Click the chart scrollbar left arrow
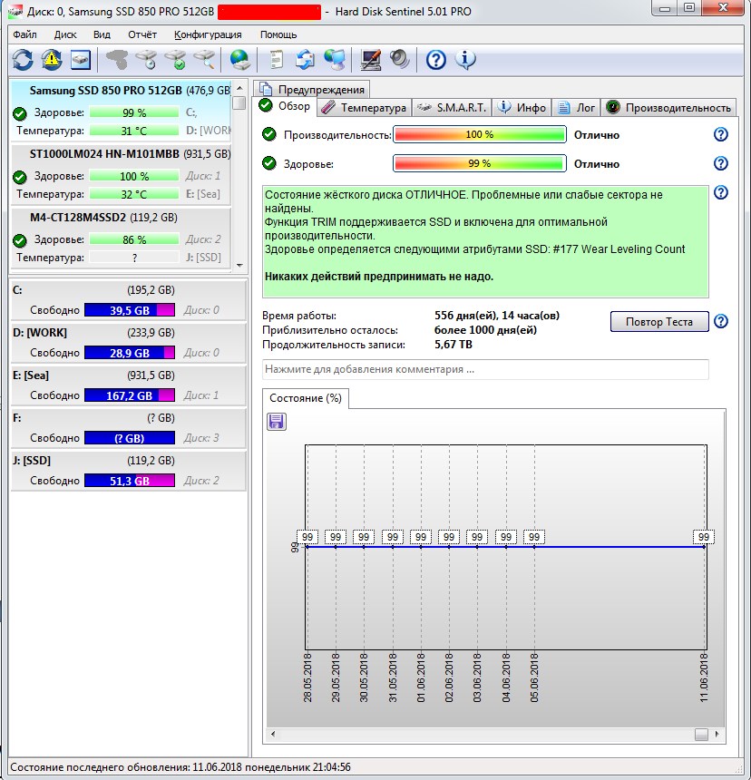751x780 pixels. (272, 734)
